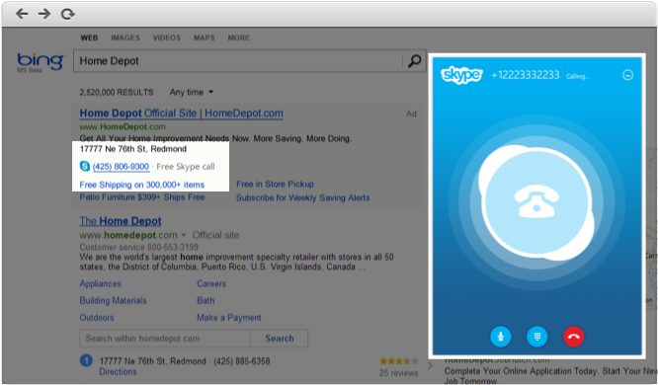
Task: Click the Skype logo in the call panel
Action: coord(461,75)
